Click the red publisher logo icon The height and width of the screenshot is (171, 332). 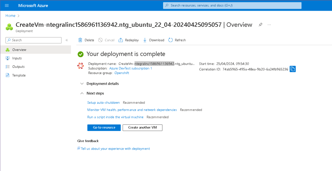point(80,66)
